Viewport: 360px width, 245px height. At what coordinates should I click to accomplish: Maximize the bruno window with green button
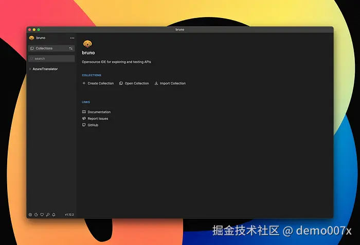pos(39,30)
